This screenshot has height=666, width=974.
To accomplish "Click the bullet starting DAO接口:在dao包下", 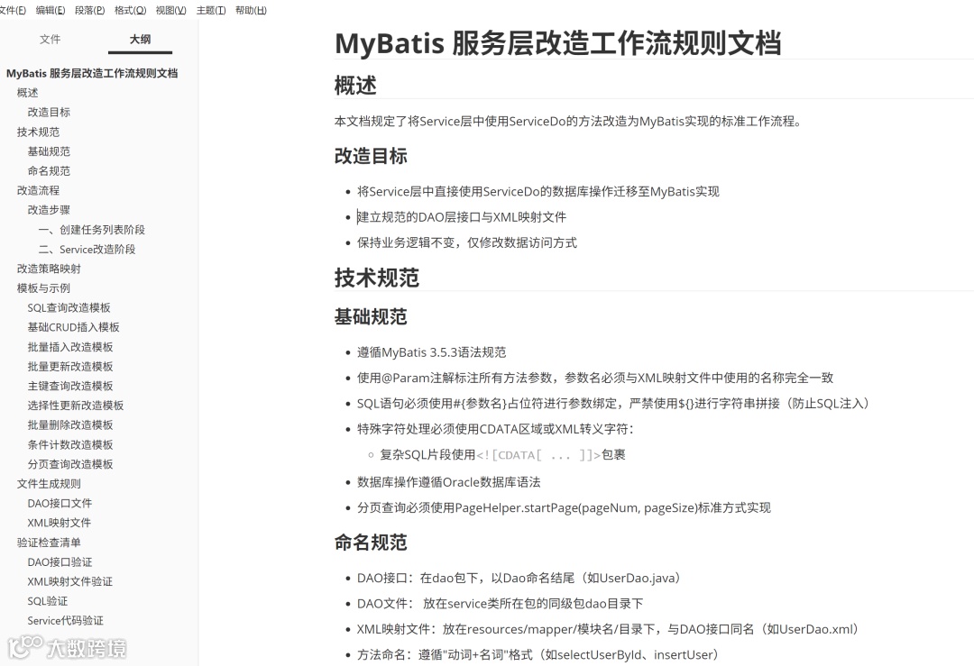I will pyautogui.click(x=520, y=578).
